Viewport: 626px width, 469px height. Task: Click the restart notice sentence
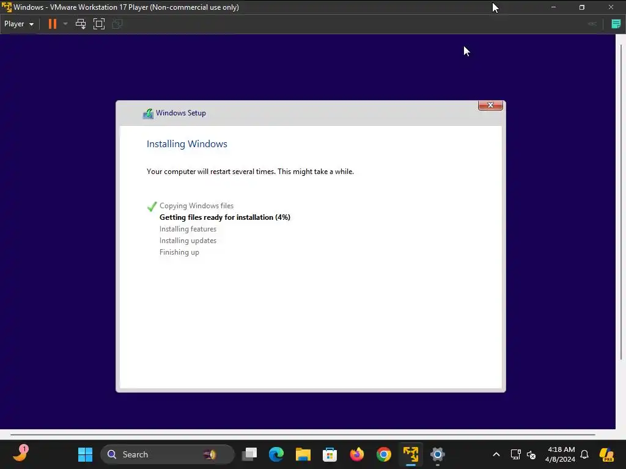(250, 172)
